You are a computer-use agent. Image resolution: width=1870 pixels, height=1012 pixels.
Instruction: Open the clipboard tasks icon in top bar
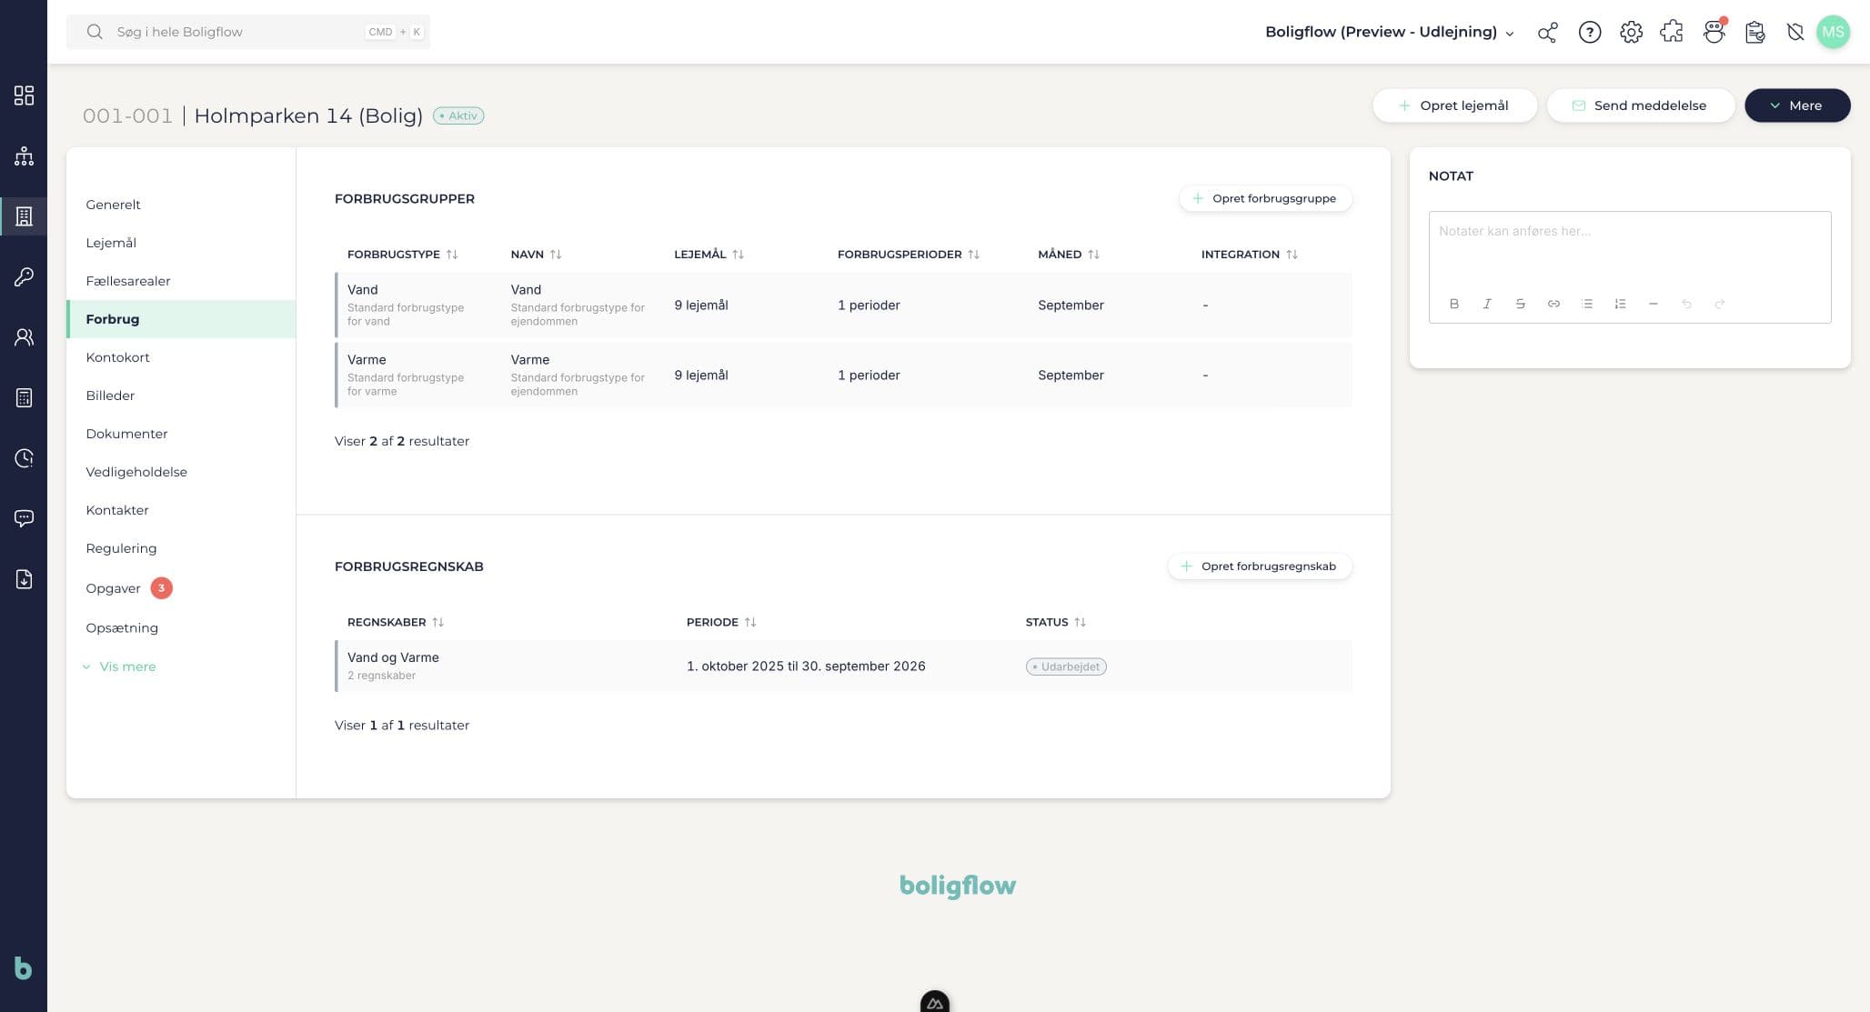pyautogui.click(x=1754, y=33)
